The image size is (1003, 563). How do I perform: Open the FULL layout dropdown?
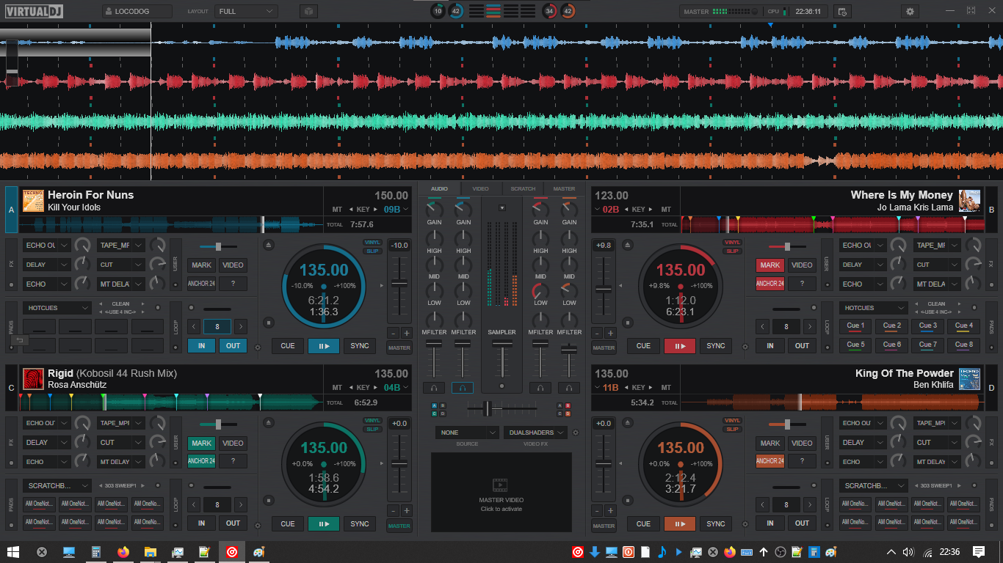246,12
